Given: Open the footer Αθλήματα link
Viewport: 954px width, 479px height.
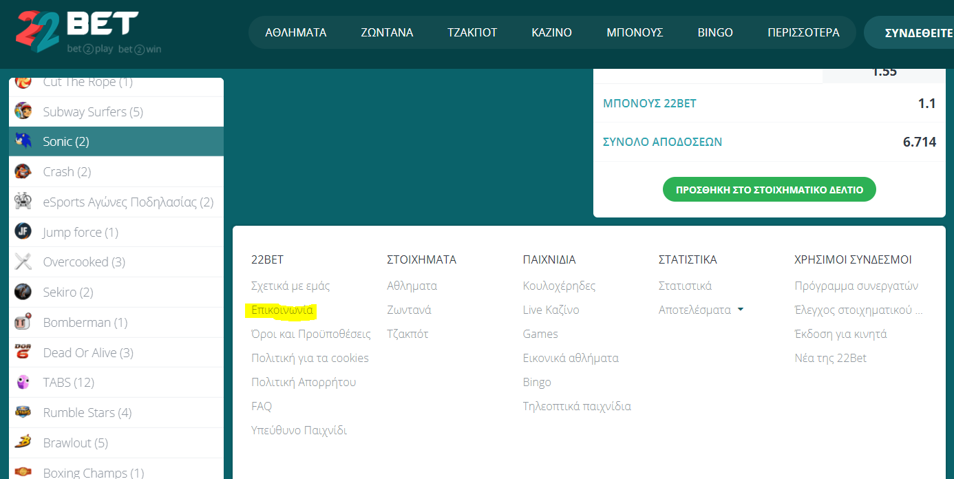Looking at the screenshot, I should pyautogui.click(x=412, y=286).
